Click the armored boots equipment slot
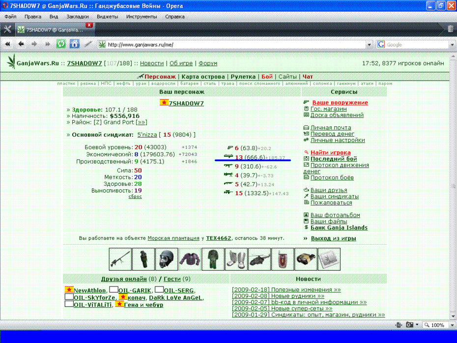 236,259
